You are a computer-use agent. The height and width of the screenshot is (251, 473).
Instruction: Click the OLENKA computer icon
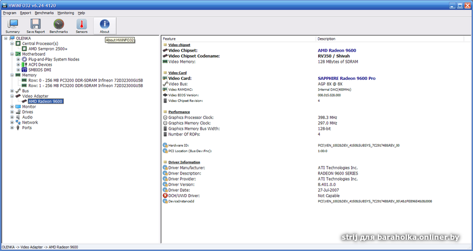(x=12, y=38)
